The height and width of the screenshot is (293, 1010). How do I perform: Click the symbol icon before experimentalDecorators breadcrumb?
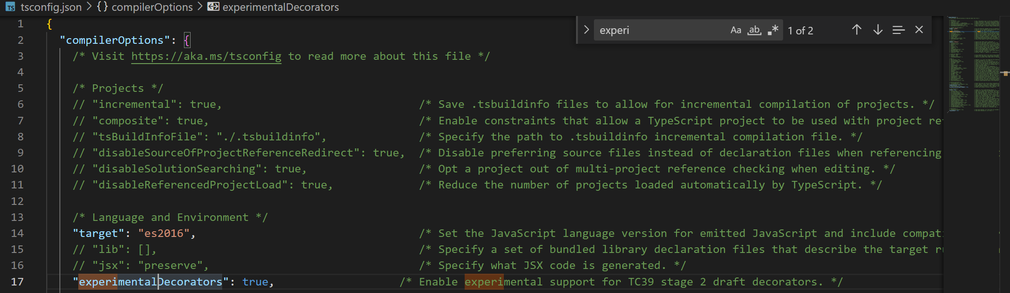pyautogui.click(x=213, y=7)
